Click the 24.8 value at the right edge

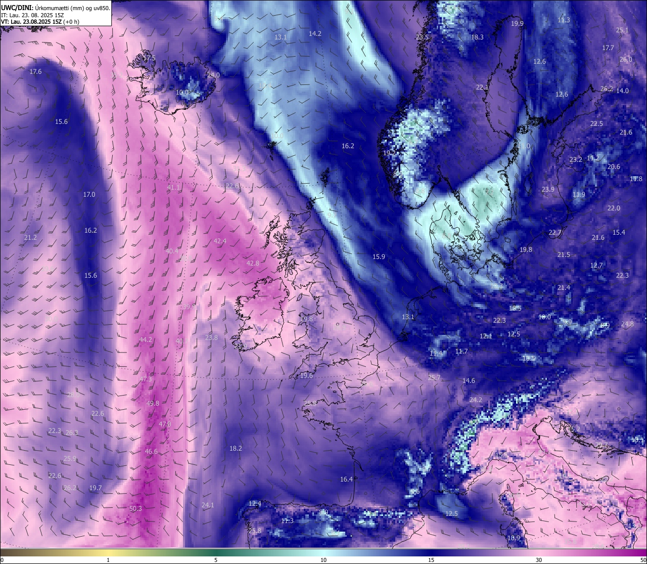tap(627, 324)
